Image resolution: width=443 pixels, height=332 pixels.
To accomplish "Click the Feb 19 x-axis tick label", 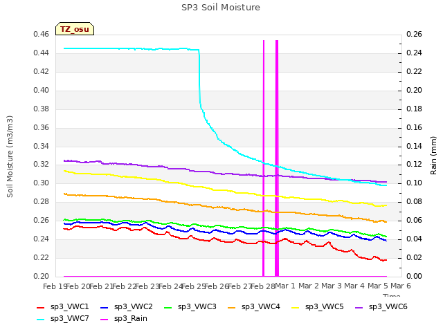I will (55, 286).
